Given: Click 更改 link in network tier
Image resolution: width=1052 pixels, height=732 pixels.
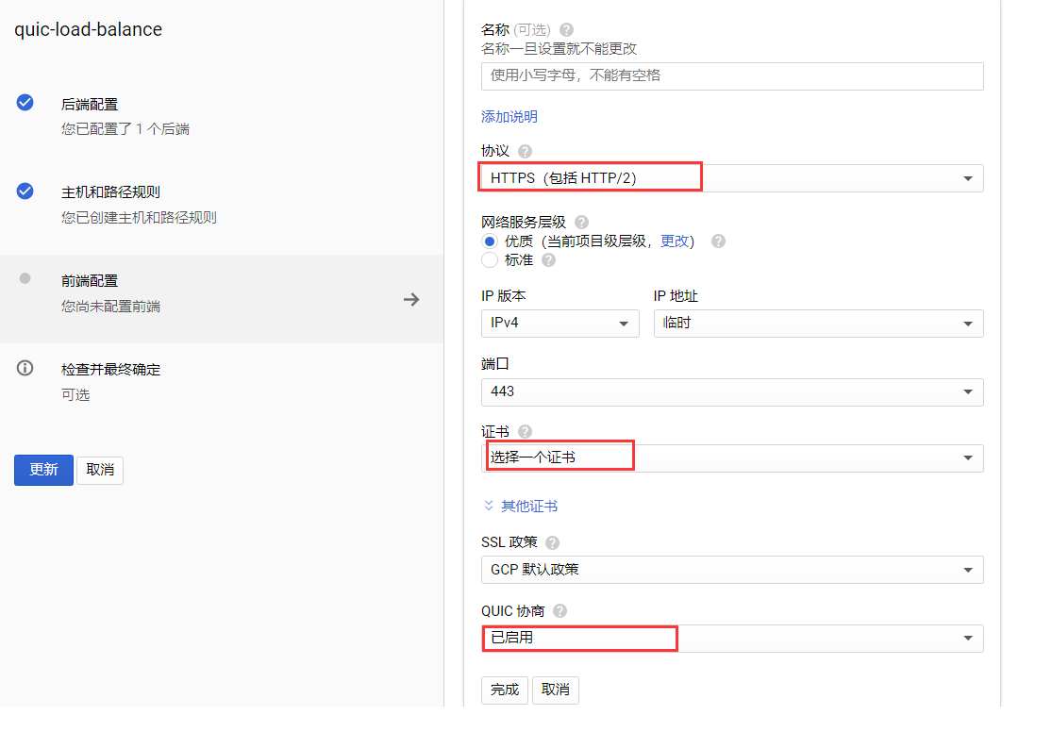Looking at the screenshot, I should 675,241.
